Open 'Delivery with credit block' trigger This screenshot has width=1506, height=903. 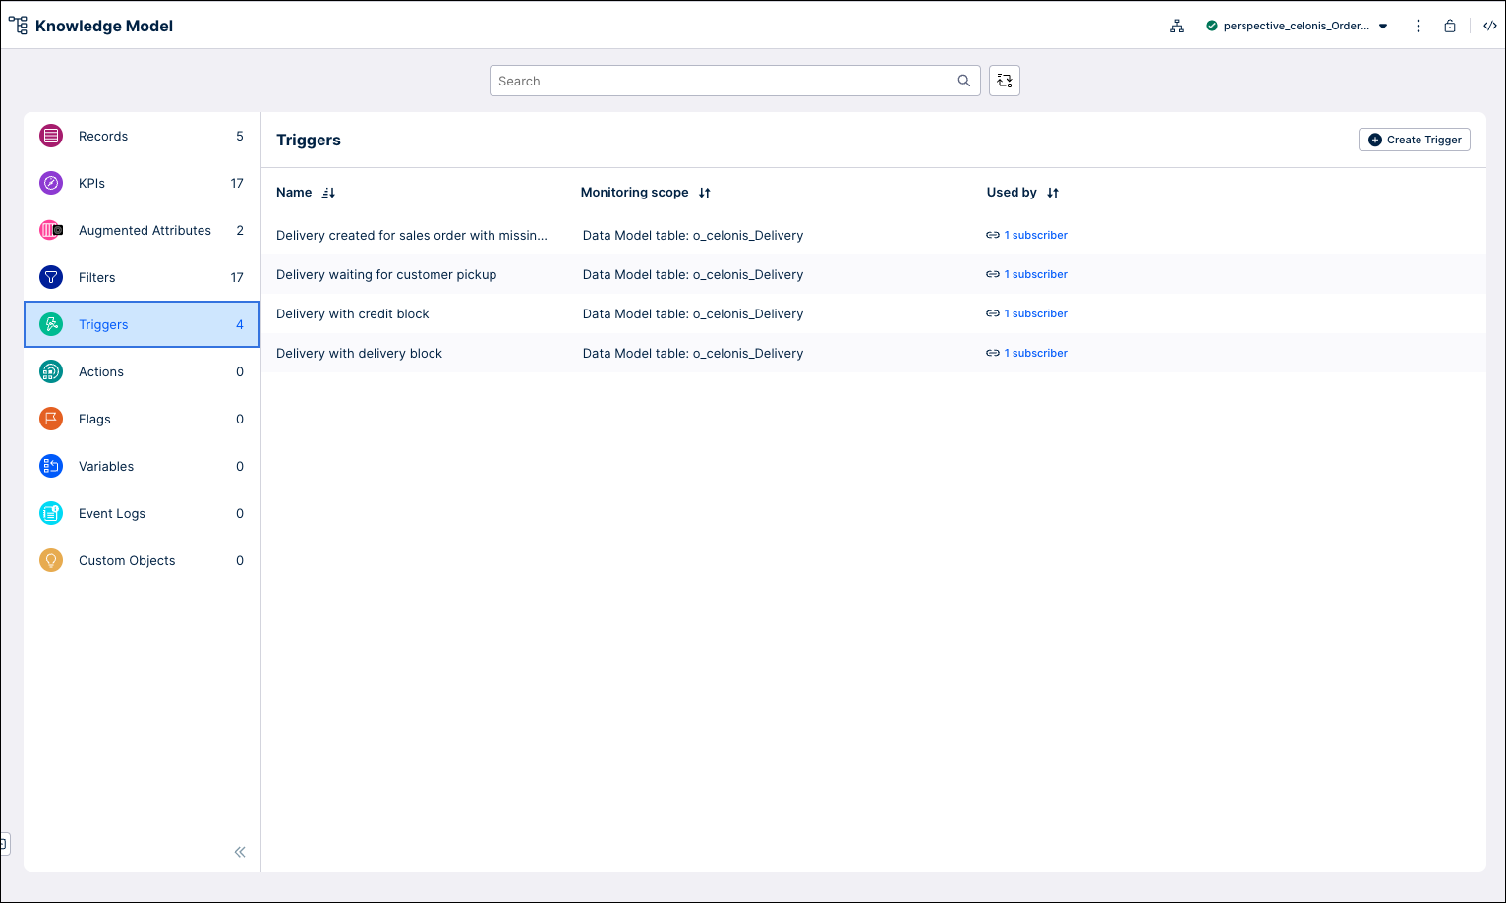[353, 313]
